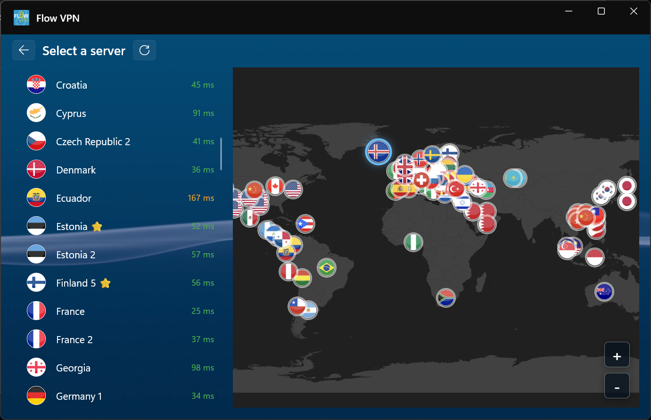Choose the Finland flag marker on the map
This screenshot has width=651, height=420.
450,153
